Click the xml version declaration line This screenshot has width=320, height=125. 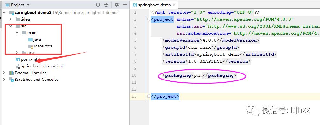click(205, 12)
